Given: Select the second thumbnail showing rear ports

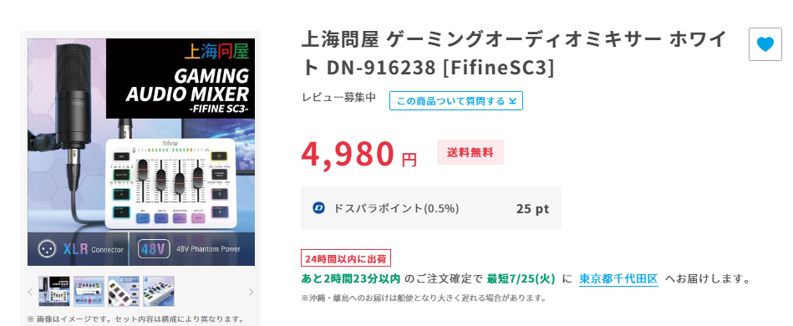Looking at the screenshot, I should (89, 291).
